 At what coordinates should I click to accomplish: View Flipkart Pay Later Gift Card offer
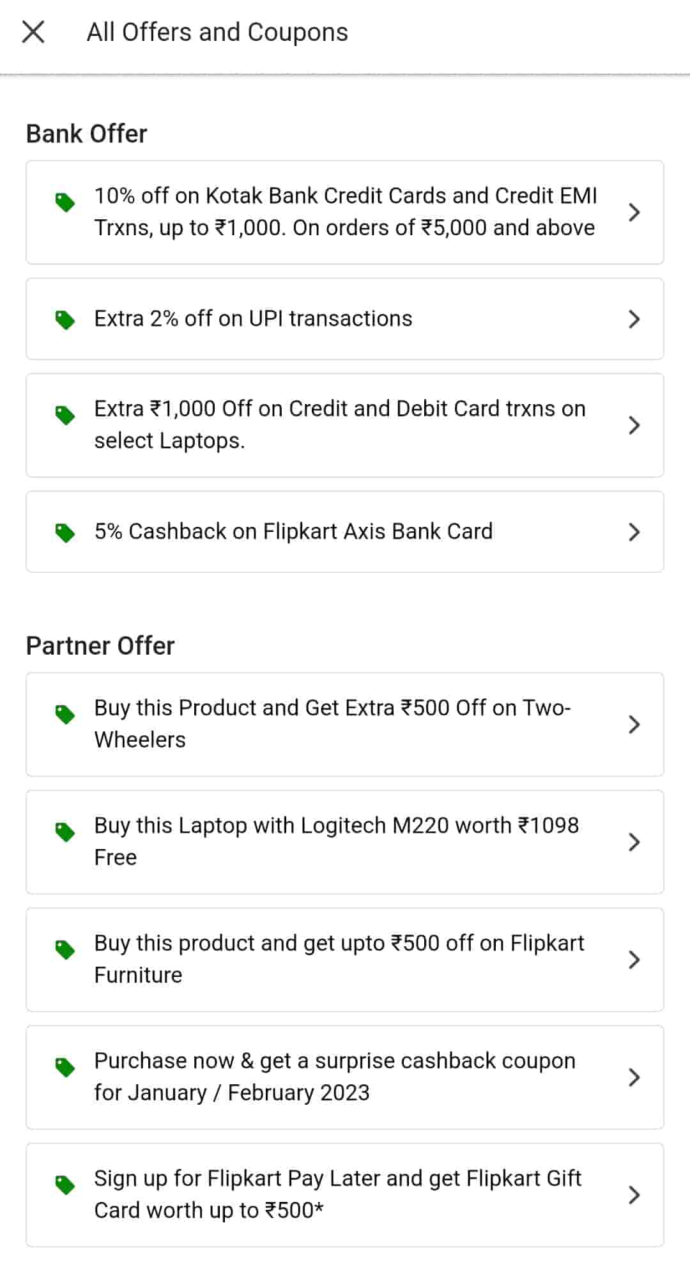coord(337,1194)
